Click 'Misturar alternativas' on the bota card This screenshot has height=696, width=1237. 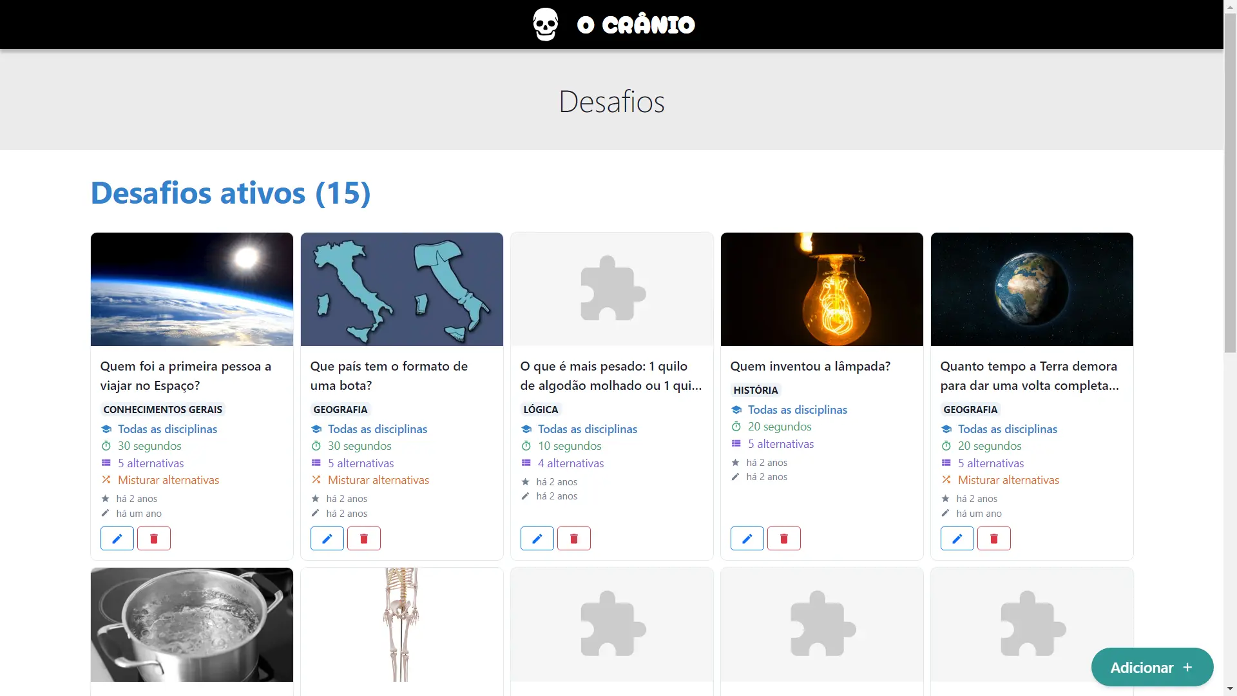point(378,480)
